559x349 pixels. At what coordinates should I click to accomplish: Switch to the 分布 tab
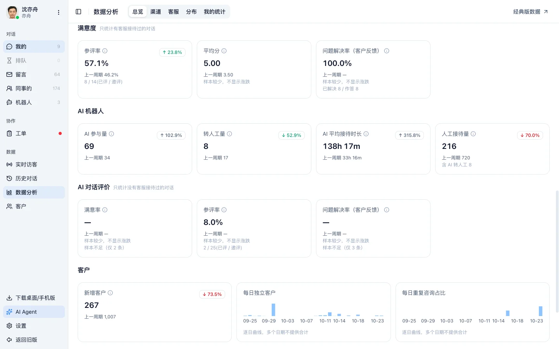[191, 12]
